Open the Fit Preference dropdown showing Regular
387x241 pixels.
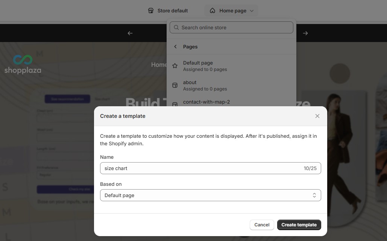[63, 175]
